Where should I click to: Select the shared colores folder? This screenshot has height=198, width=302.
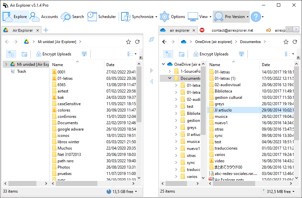[x=64, y=110]
